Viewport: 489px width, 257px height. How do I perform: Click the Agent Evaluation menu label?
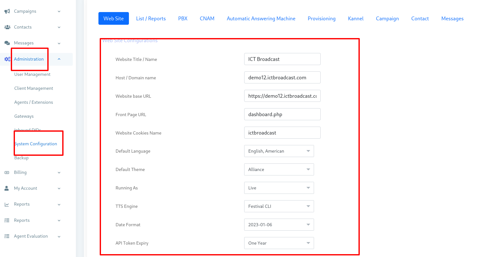click(31, 236)
